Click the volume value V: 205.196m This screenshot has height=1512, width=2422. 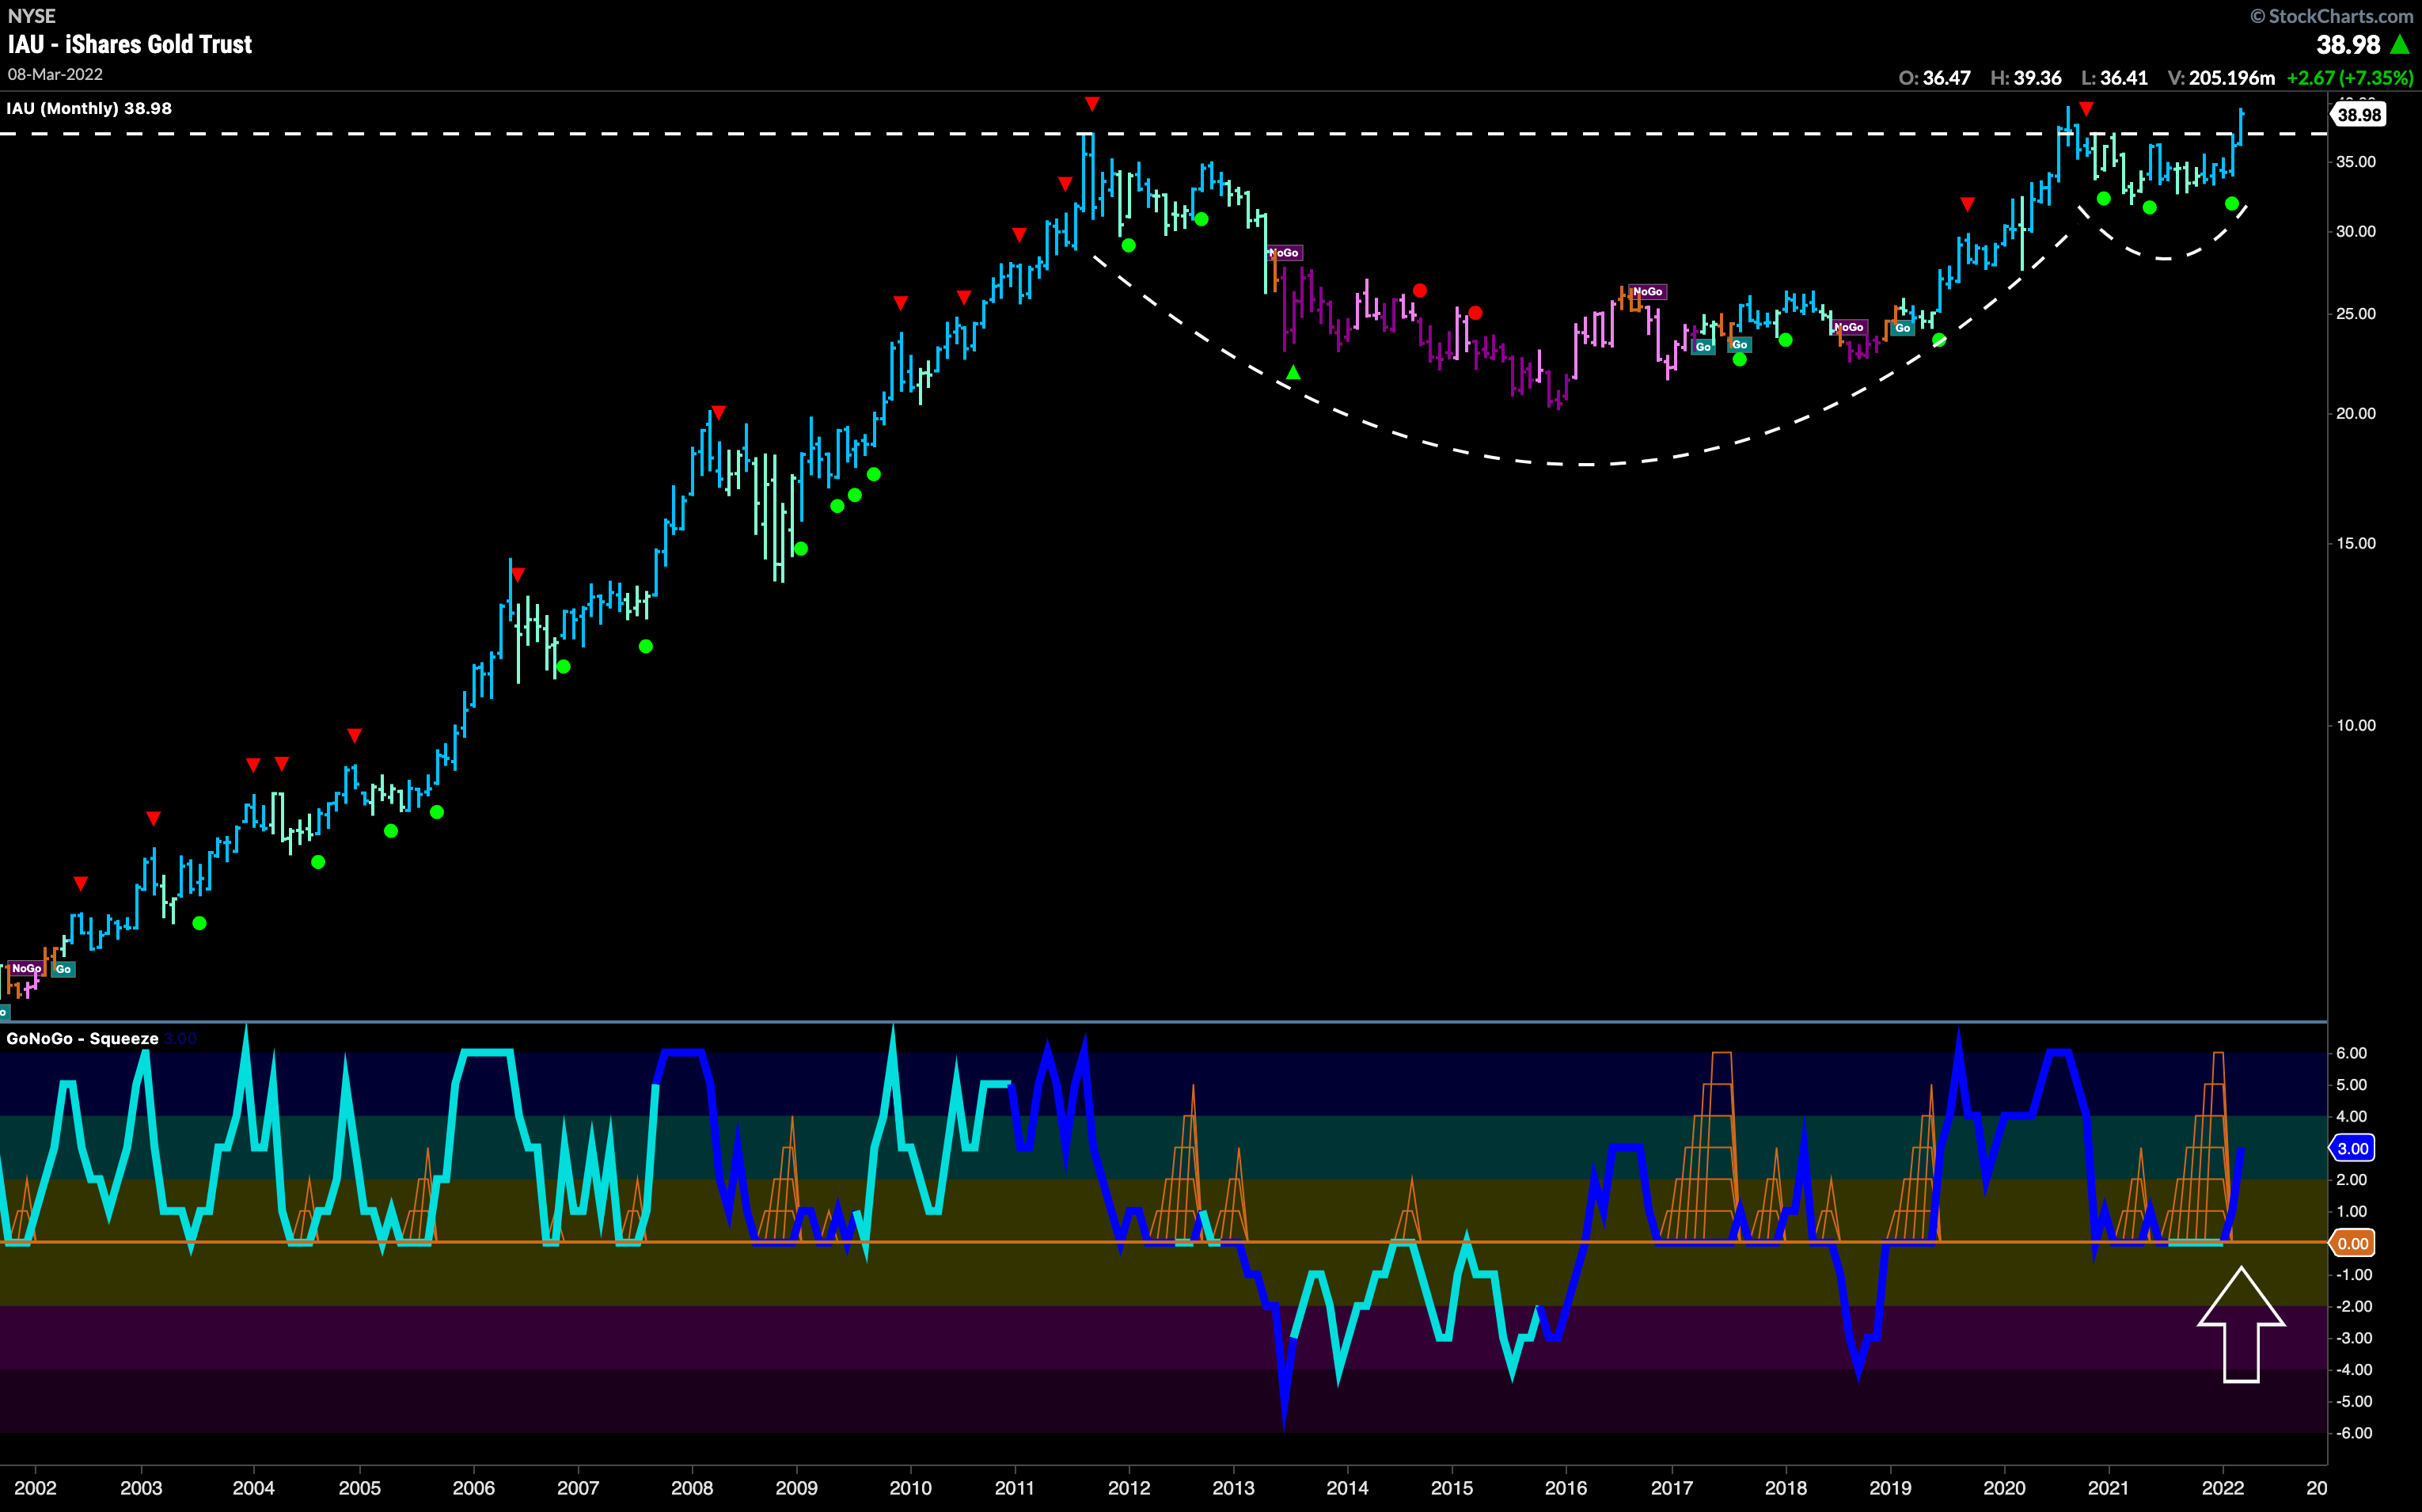point(2221,78)
